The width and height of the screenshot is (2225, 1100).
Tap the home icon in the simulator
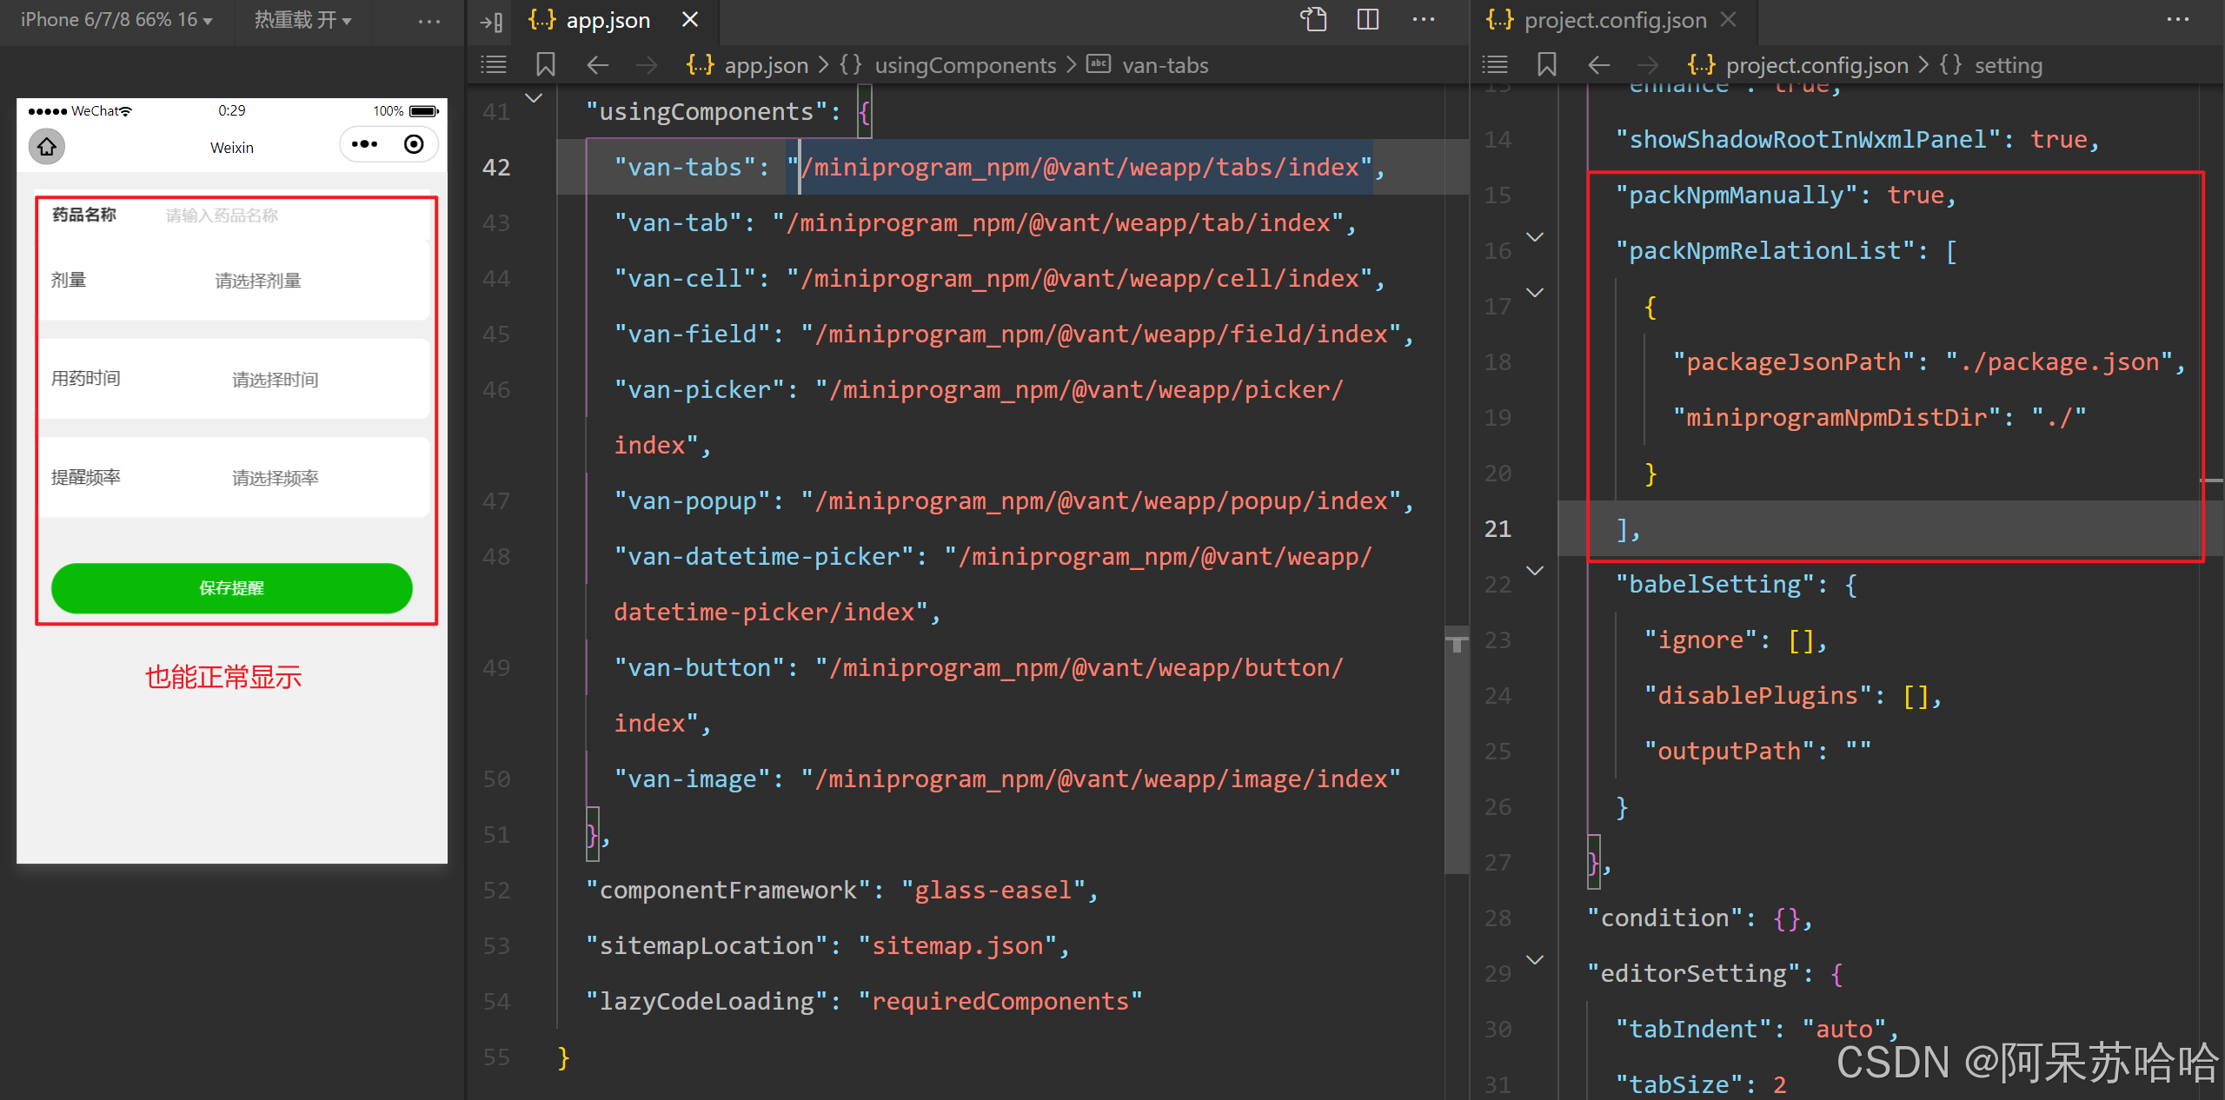coord(46,146)
